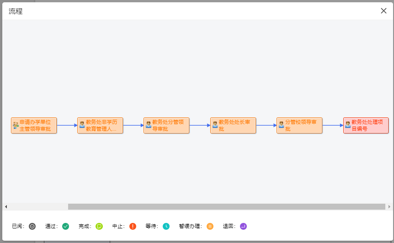Click the 退回 purple return icon

click(243, 226)
